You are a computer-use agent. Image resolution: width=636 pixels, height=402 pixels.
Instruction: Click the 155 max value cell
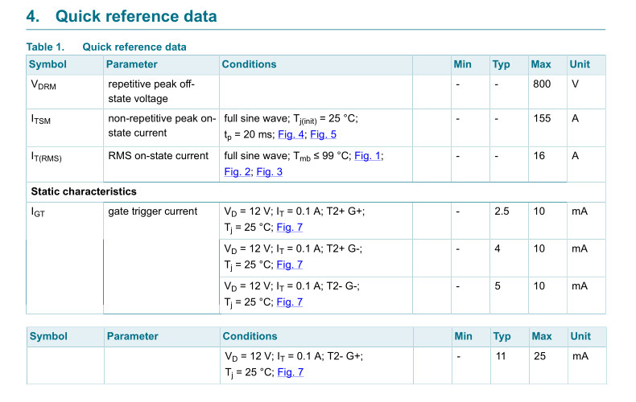coord(542,118)
